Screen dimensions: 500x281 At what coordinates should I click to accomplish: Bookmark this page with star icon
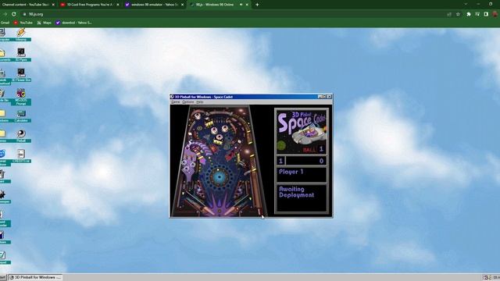point(458,14)
